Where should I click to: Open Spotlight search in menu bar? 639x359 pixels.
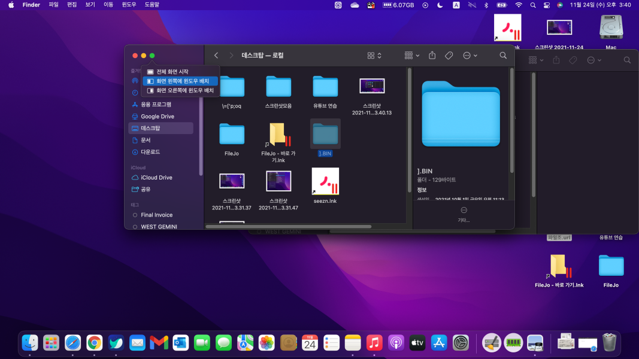coord(532,5)
